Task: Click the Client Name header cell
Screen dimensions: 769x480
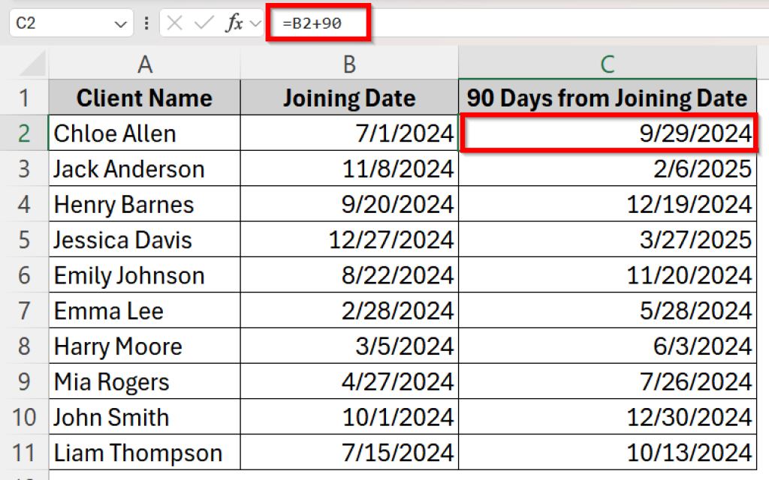Action: click(x=144, y=98)
